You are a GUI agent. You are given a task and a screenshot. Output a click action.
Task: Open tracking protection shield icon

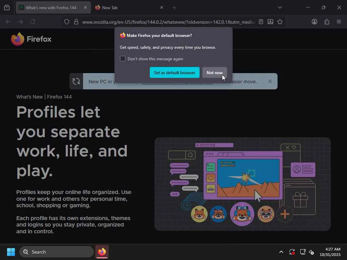click(67, 22)
